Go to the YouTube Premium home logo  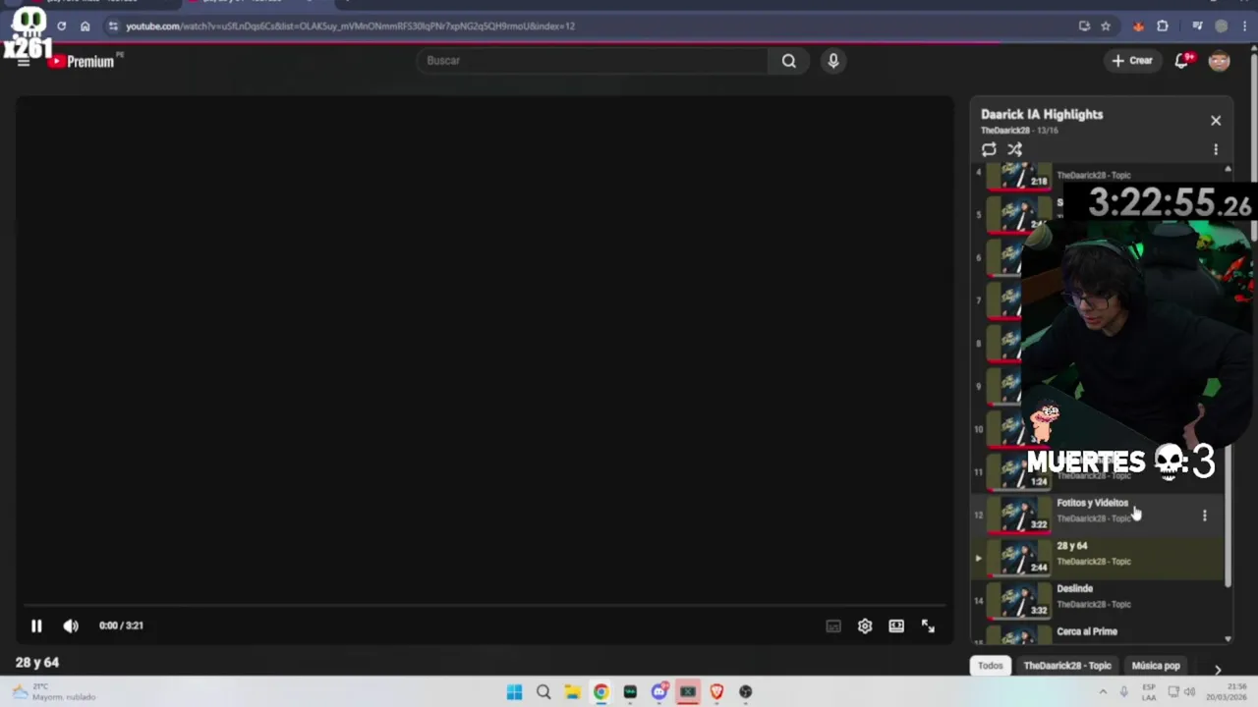(x=83, y=61)
